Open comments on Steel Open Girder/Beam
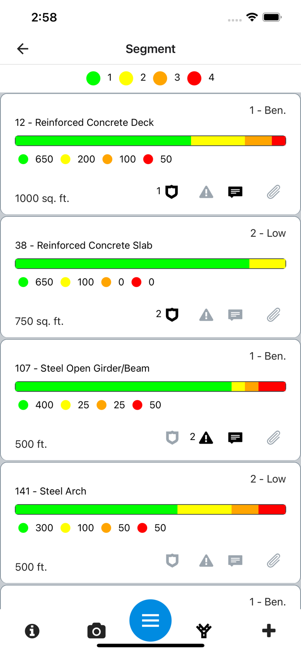This screenshot has height=653, width=301. [235, 438]
